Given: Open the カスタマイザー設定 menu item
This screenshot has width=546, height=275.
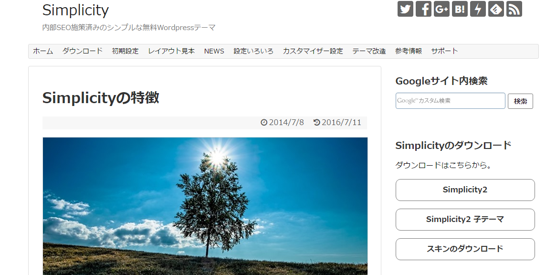Looking at the screenshot, I should tap(313, 51).
